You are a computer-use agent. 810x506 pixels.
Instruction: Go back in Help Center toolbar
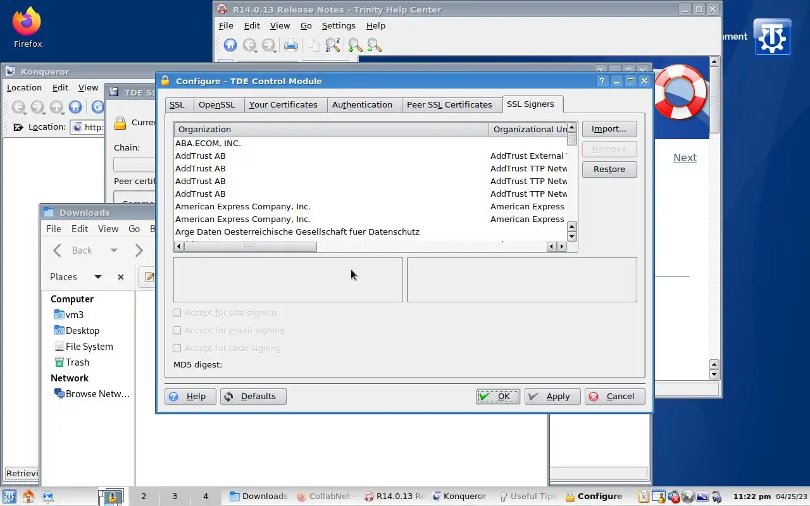(250, 45)
